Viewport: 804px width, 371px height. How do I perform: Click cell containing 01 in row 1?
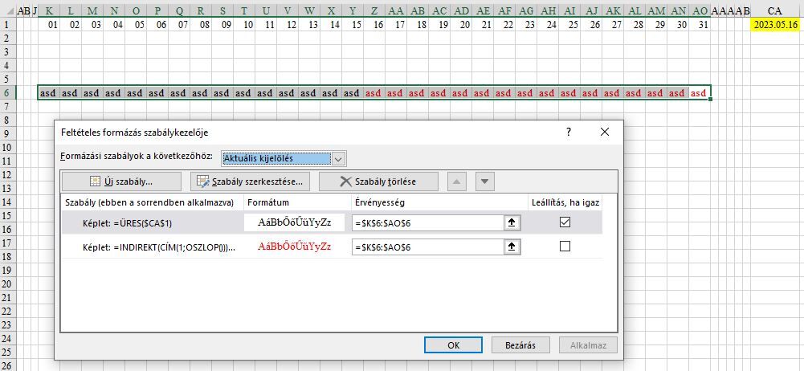49,25
